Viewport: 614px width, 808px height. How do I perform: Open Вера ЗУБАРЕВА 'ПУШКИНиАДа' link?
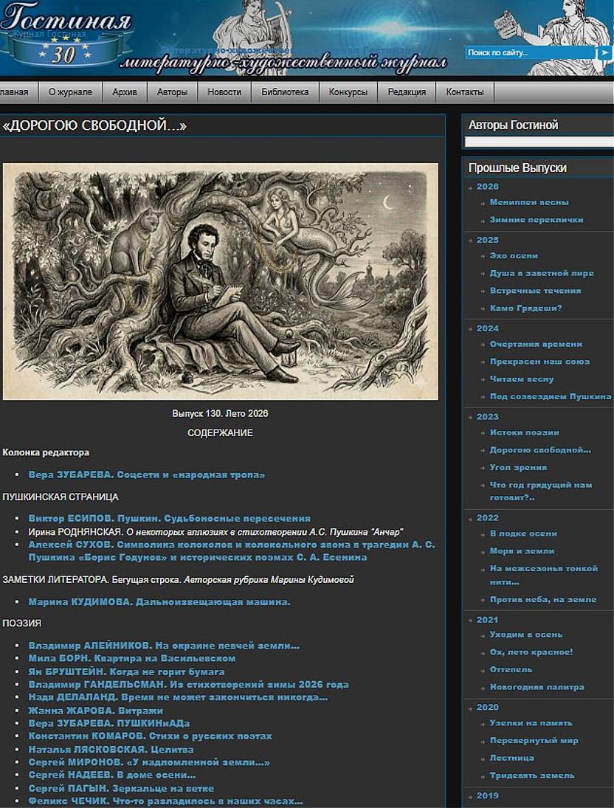[108, 723]
